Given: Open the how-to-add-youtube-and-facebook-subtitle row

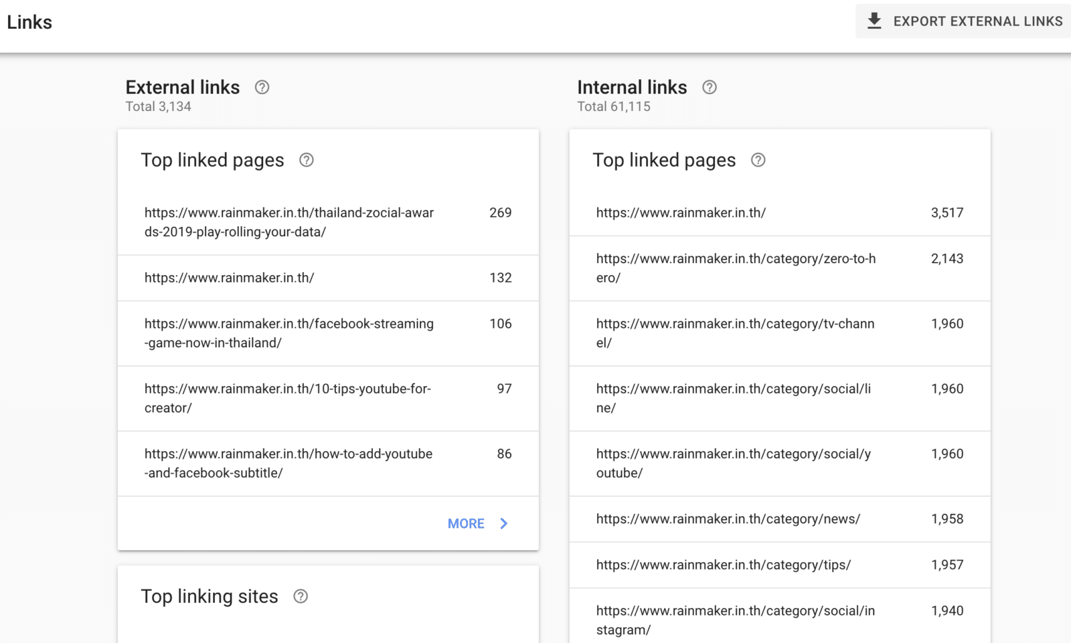Looking at the screenshot, I should 328,463.
